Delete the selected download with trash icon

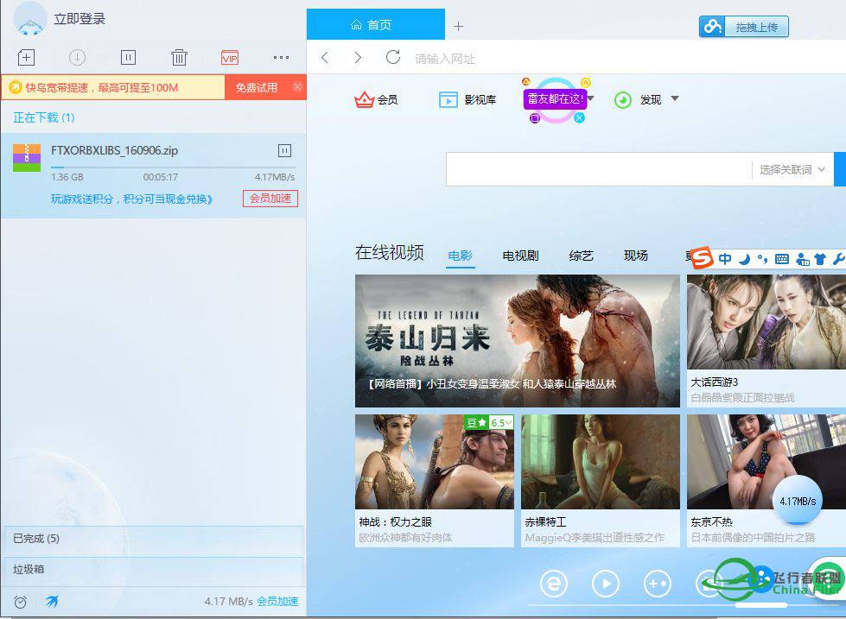click(179, 57)
